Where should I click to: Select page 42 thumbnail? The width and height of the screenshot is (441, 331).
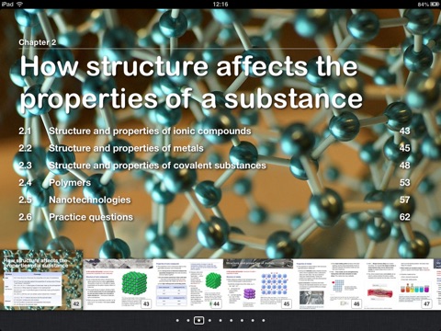pos(41,280)
